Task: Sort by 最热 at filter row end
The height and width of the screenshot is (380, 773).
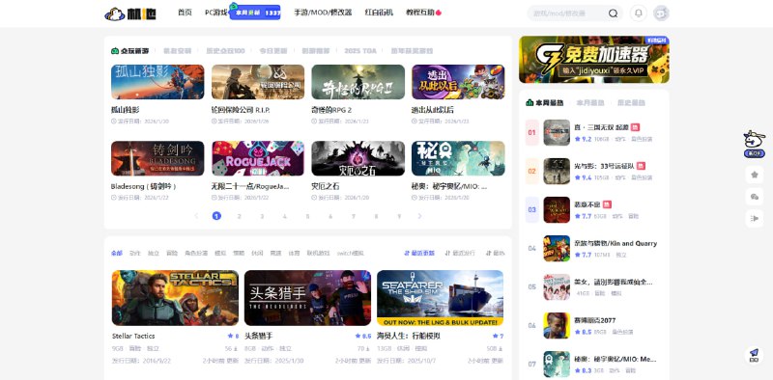Action: click(x=496, y=253)
